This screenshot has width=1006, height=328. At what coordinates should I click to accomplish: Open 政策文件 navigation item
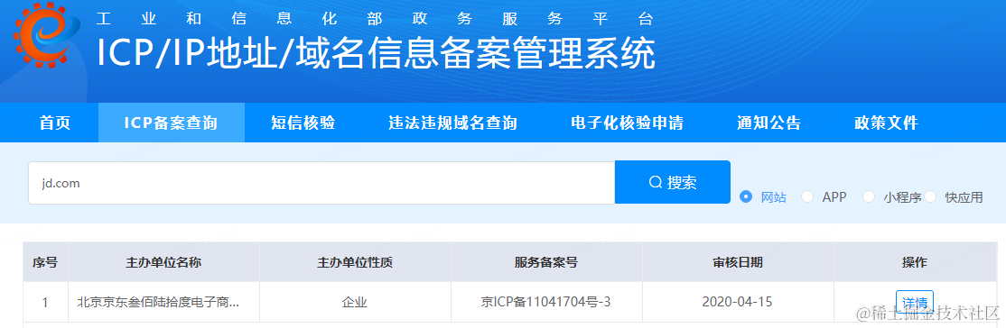tap(886, 123)
